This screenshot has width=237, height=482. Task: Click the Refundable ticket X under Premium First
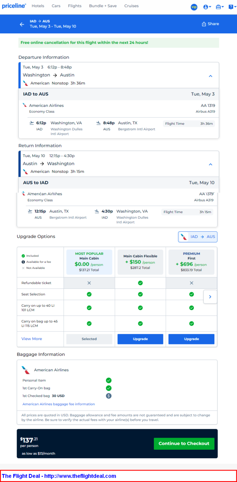tap(191, 283)
